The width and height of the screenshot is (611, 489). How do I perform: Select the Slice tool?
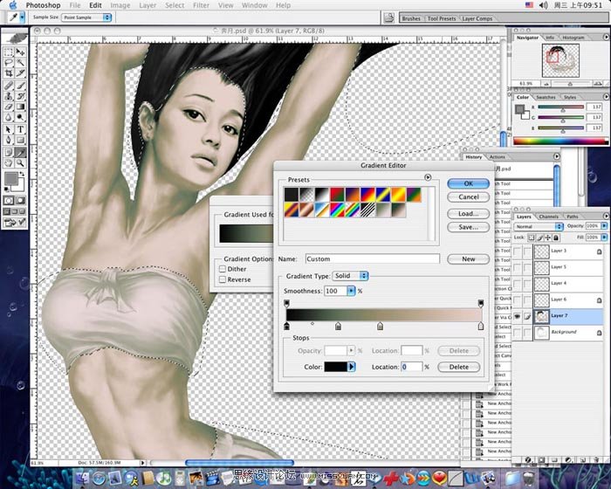20,73
